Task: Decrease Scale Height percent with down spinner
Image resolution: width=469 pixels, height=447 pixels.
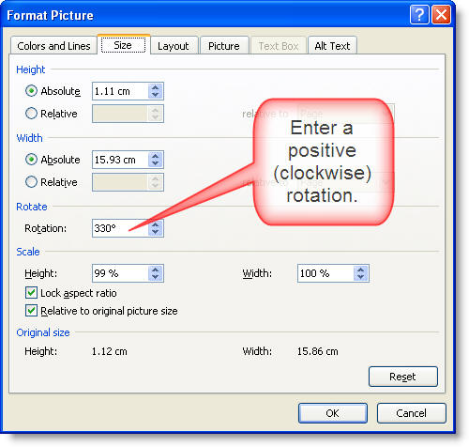Action: [x=156, y=277]
